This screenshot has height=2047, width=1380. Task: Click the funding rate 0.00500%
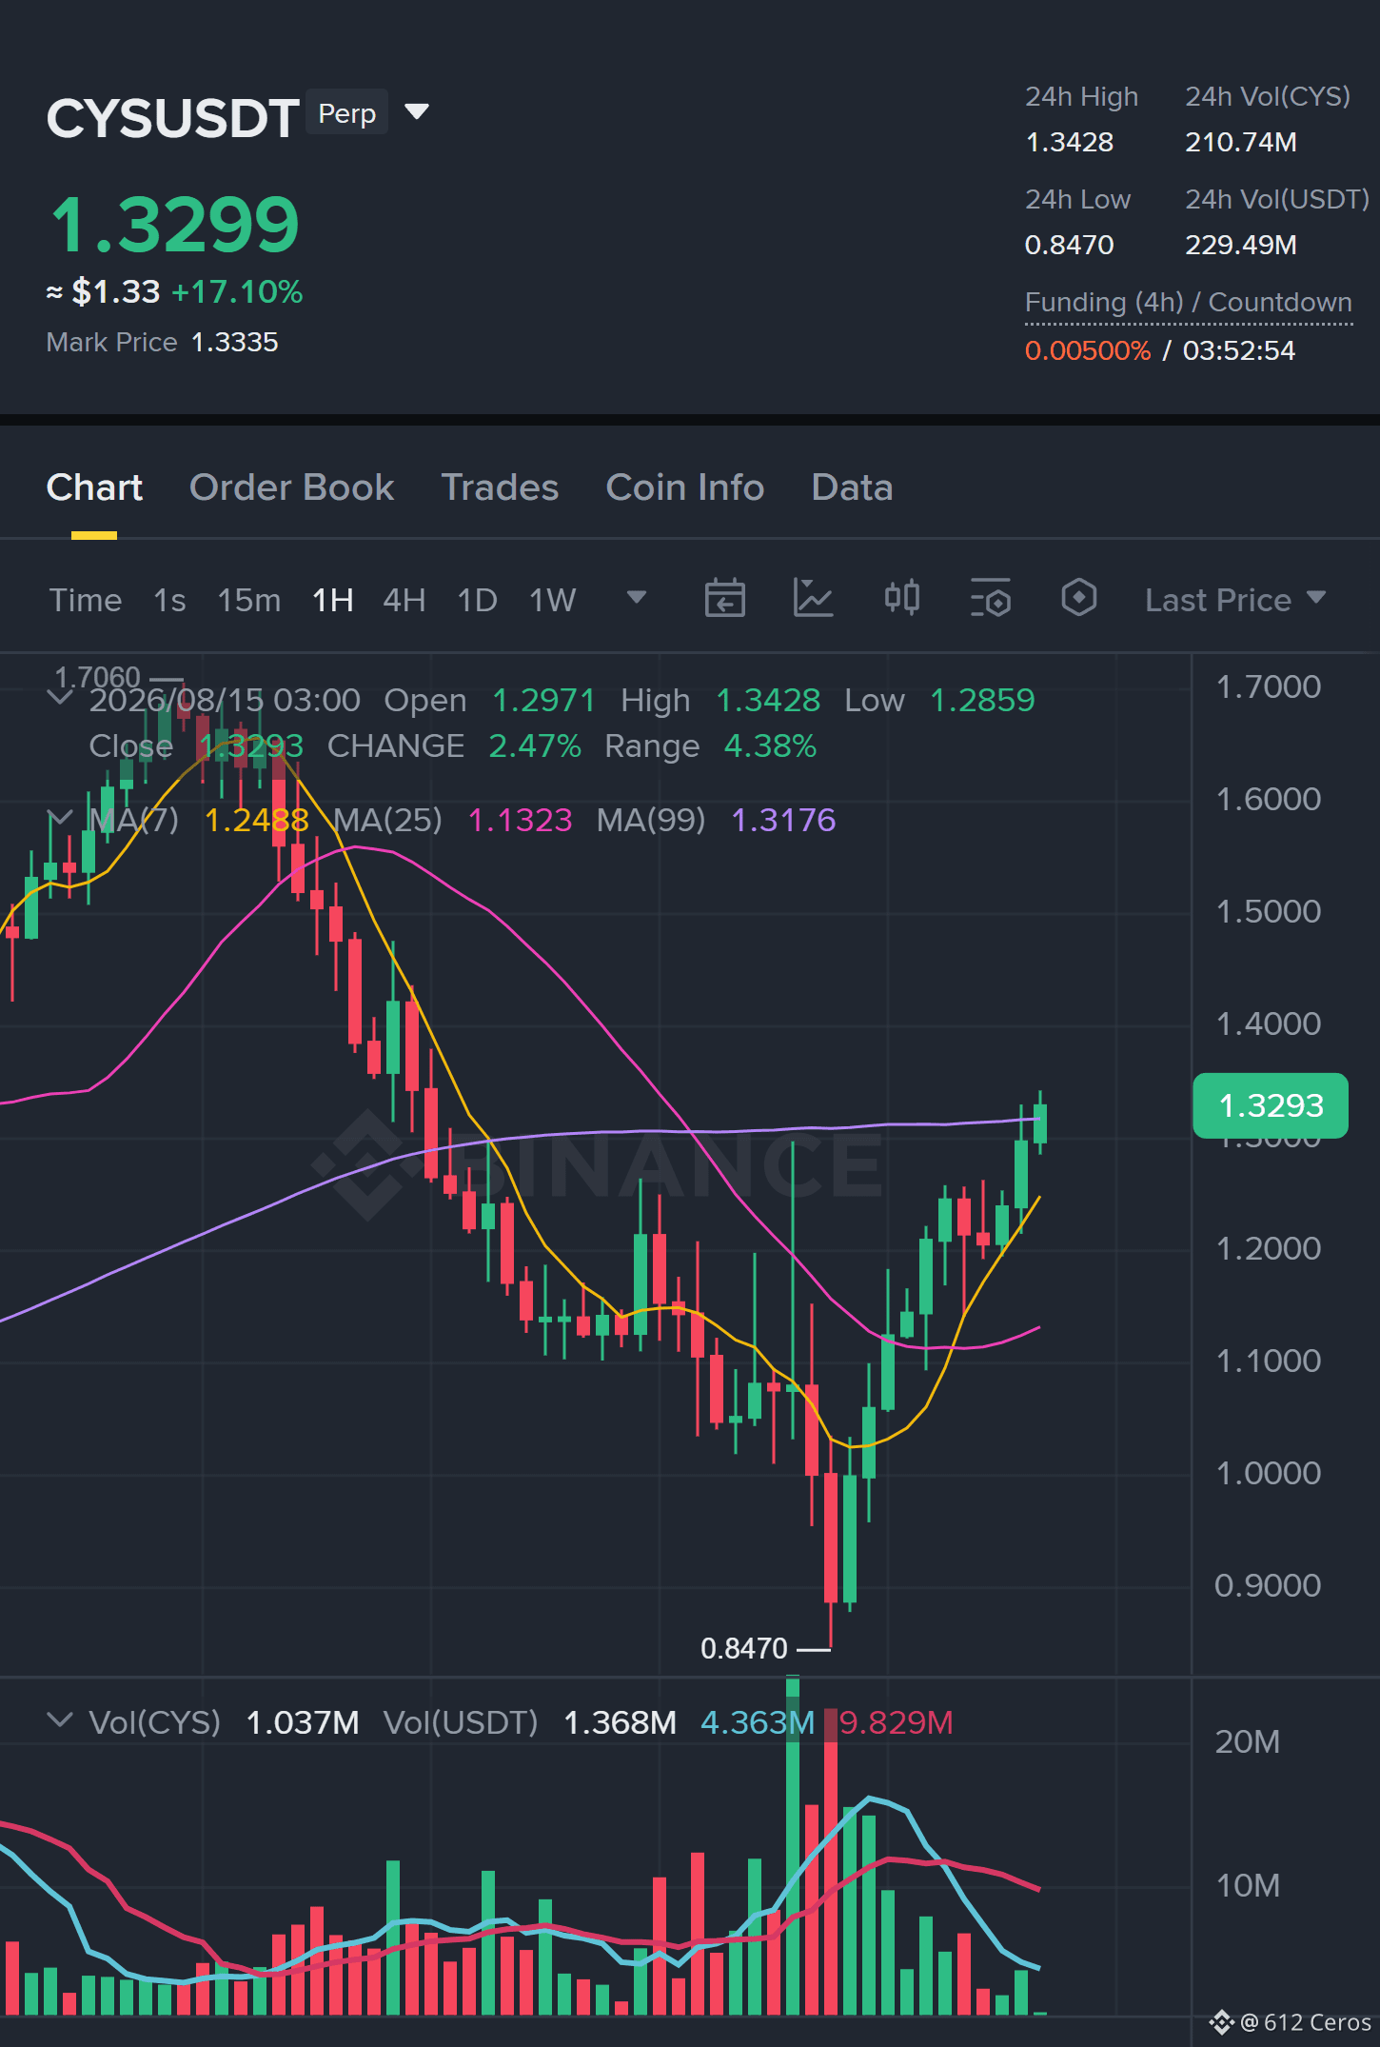coord(1088,350)
